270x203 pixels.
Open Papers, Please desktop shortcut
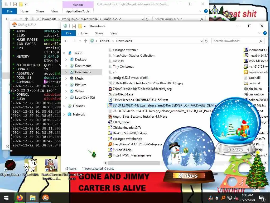click(10, 168)
